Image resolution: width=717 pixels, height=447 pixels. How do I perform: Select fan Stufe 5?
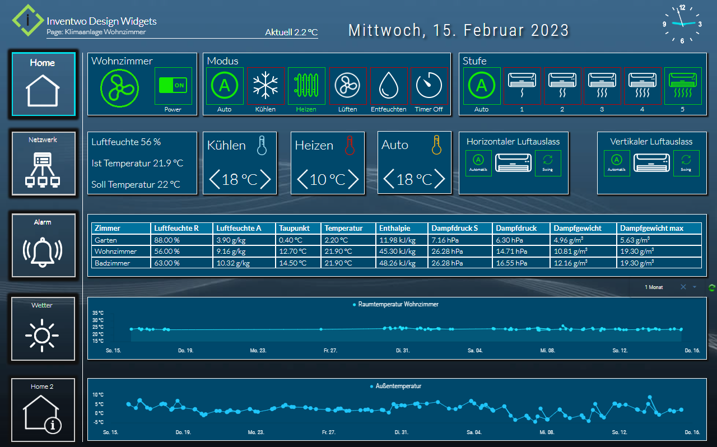683,86
